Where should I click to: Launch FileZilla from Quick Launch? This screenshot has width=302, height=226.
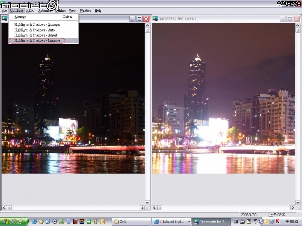75,222
